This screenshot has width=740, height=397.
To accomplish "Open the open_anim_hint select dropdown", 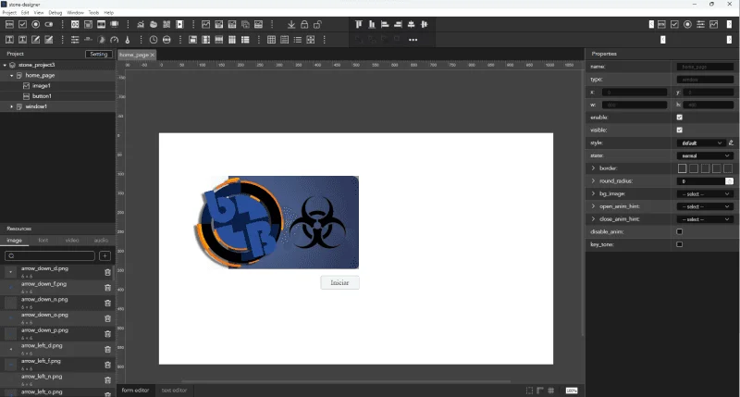I will click(705, 206).
